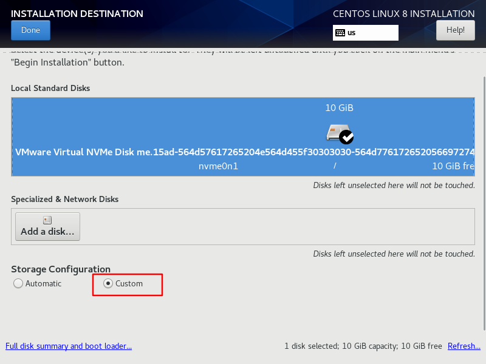The height and width of the screenshot is (364, 486).
Task: Click the nvme0n1 device label
Action: point(218,166)
